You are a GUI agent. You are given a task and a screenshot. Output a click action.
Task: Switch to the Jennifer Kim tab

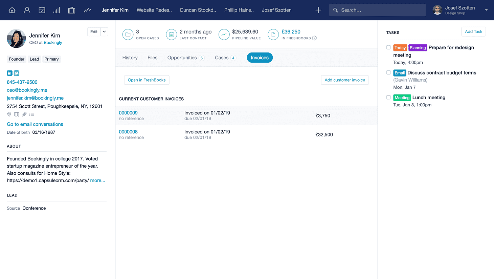(x=115, y=10)
